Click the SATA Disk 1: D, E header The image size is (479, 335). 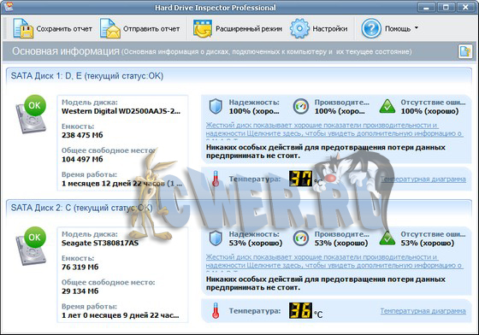pos(87,76)
